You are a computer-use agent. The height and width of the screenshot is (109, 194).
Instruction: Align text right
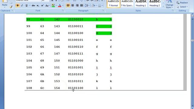[x=77, y=5]
